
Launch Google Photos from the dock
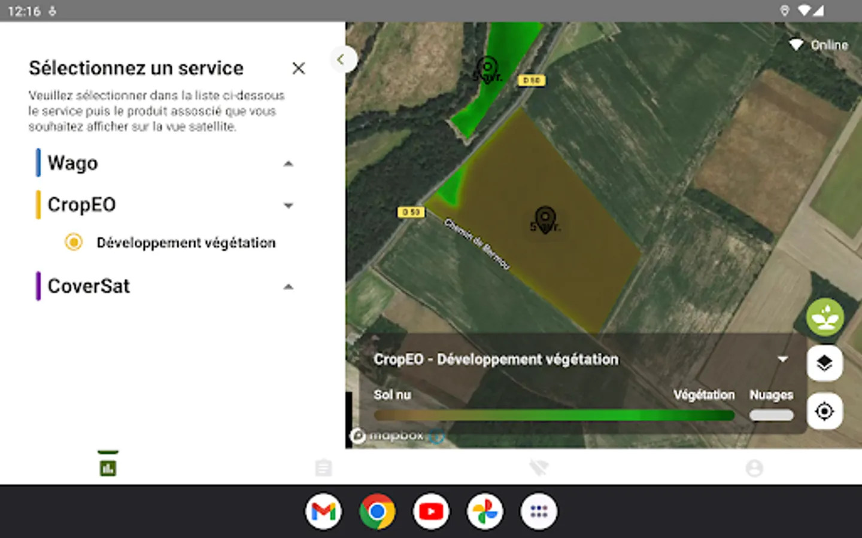[485, 512]
